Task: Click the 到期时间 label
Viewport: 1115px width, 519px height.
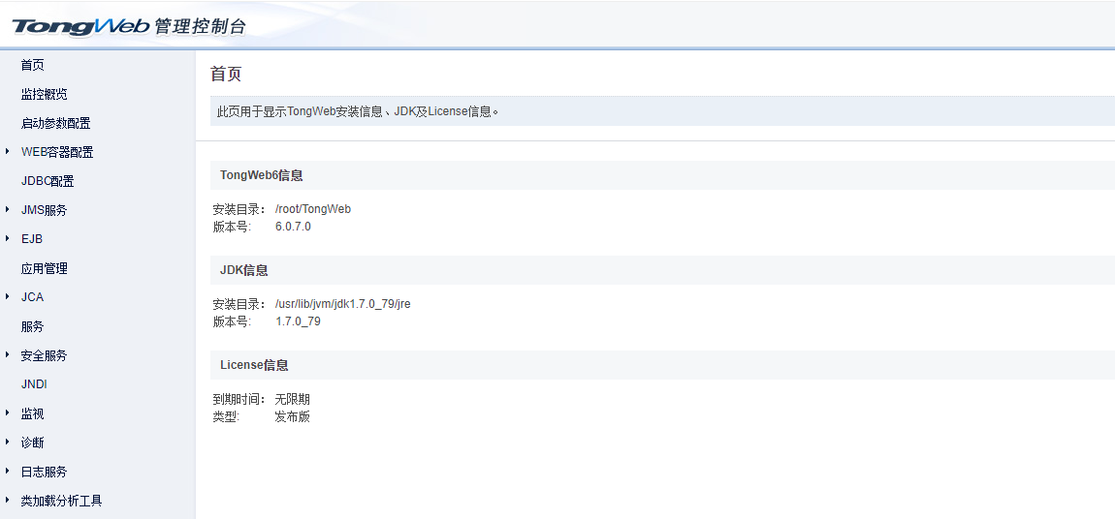Action: coord(239,400)
